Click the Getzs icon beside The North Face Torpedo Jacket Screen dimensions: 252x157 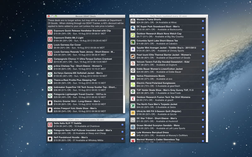pos(133,106)
